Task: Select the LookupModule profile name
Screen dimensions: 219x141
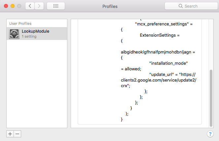Action: (35, 31)
